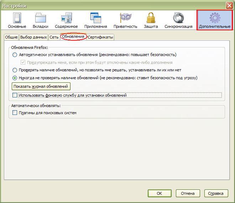
Task: Open the Приватность mask panel
Action: 125,20
